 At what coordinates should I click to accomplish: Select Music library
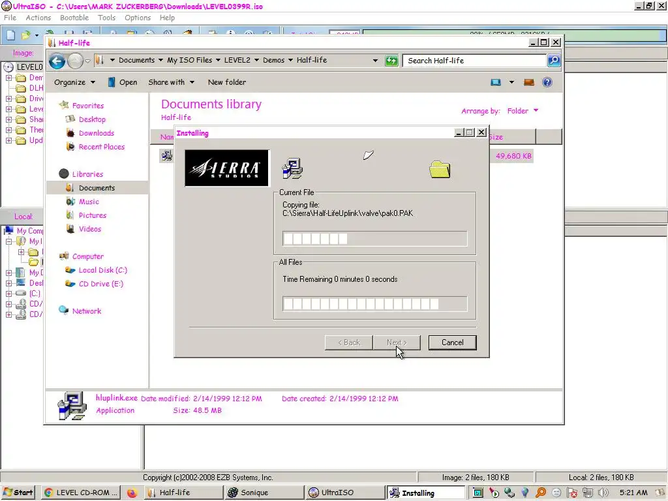(89, 202)
